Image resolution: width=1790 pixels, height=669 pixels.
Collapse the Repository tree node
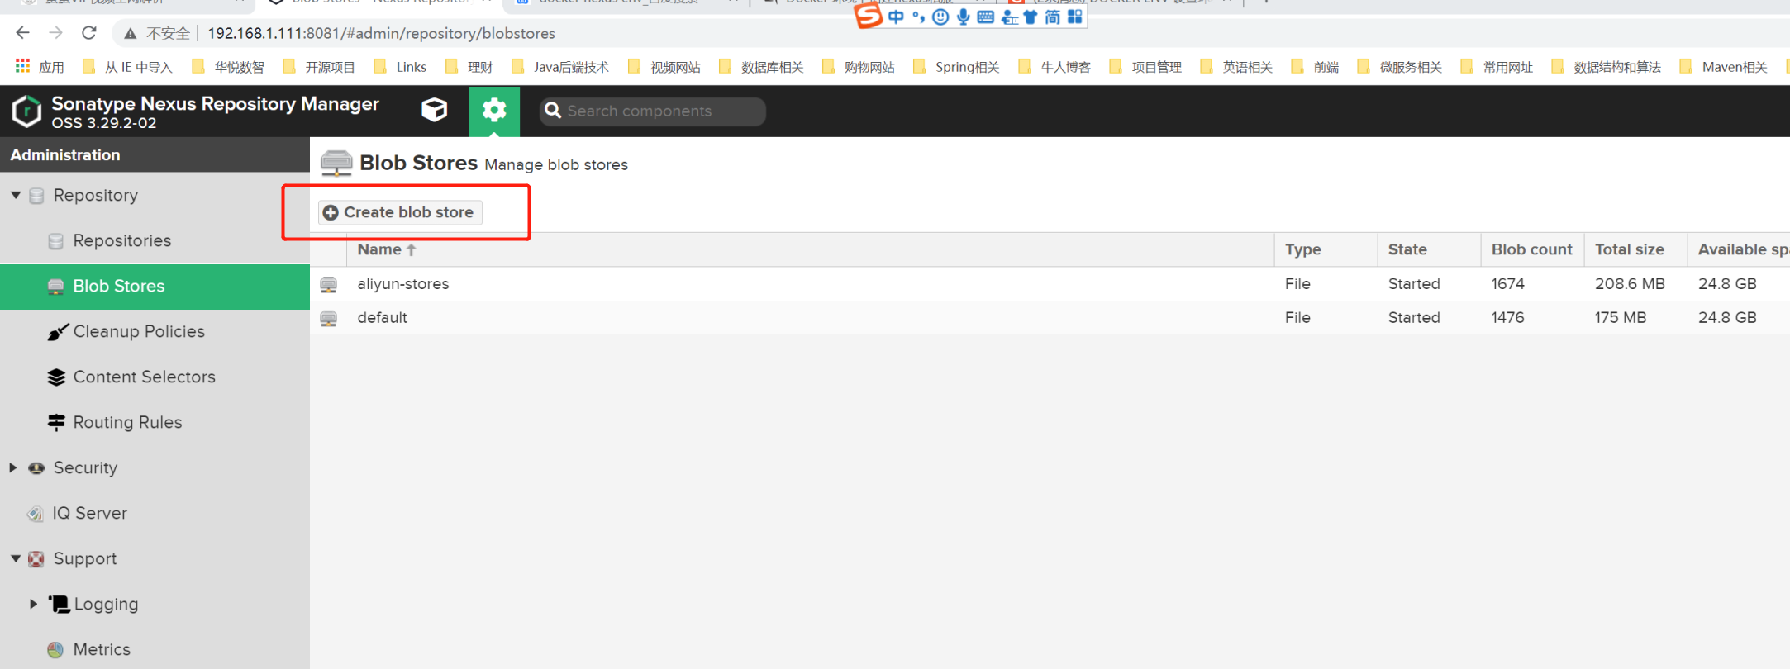pos(15,196)
